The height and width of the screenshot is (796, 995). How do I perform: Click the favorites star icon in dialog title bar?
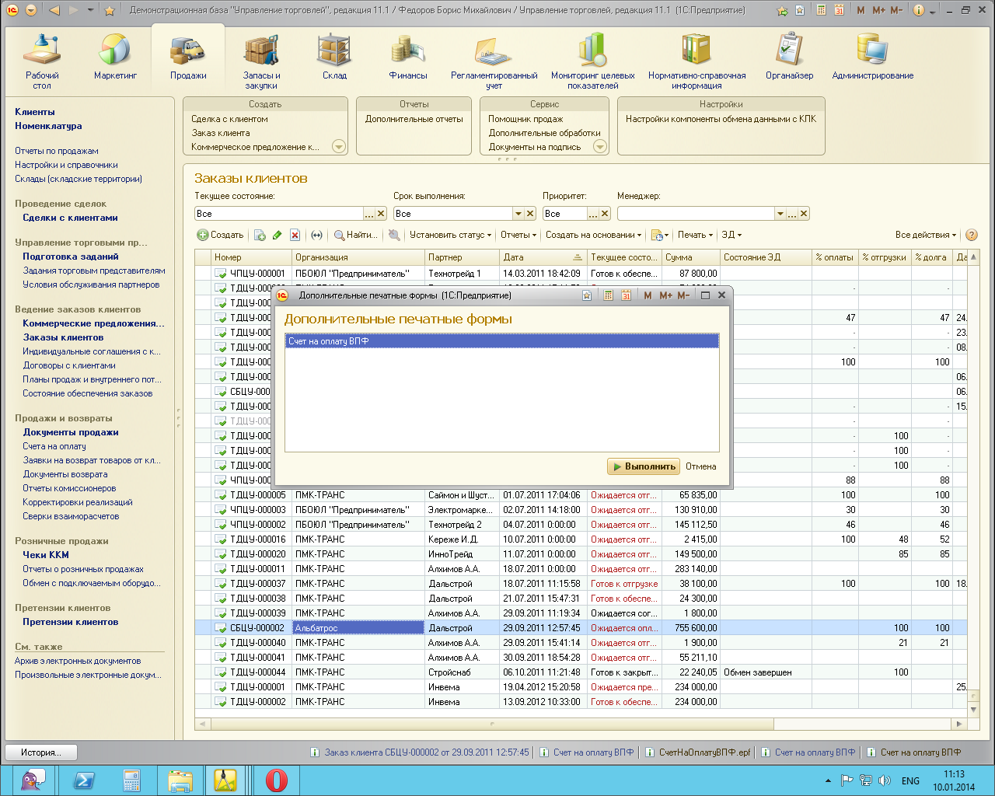(x=587, y=295)
